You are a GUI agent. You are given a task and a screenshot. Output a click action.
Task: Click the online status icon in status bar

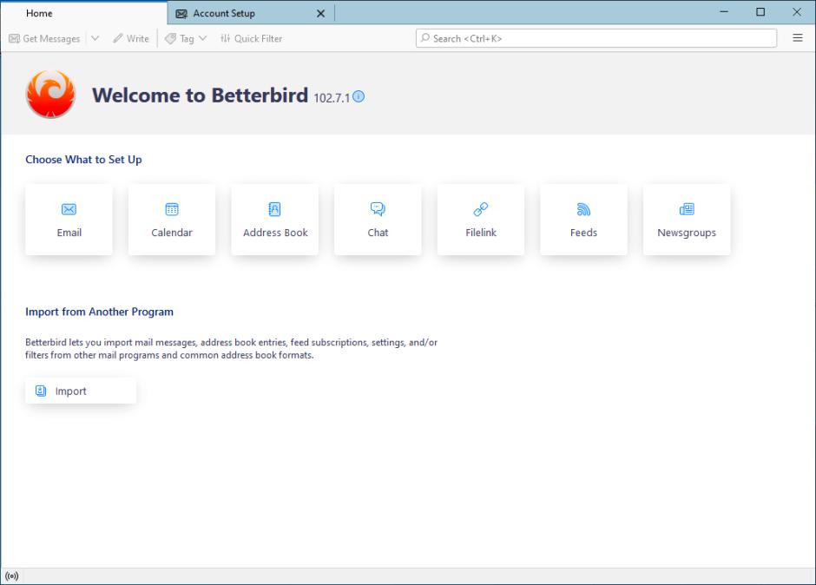click(11, 576)
